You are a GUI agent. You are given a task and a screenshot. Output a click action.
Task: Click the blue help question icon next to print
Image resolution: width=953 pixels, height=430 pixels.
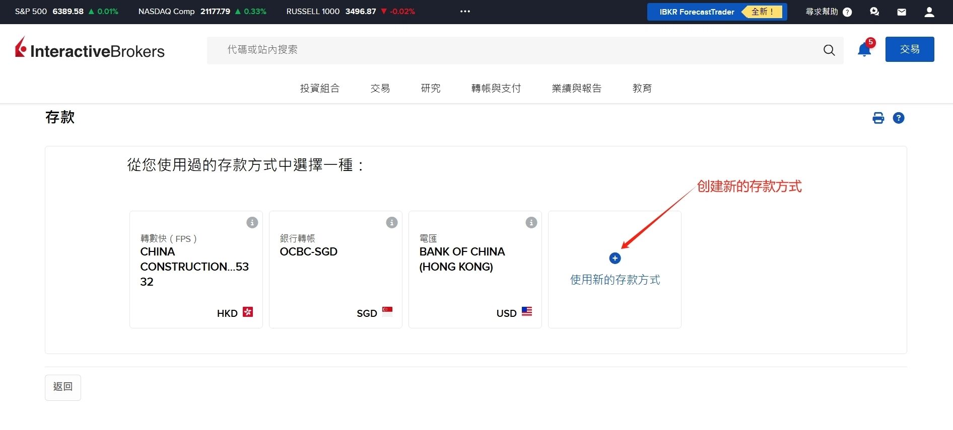(x=899, y=118)
